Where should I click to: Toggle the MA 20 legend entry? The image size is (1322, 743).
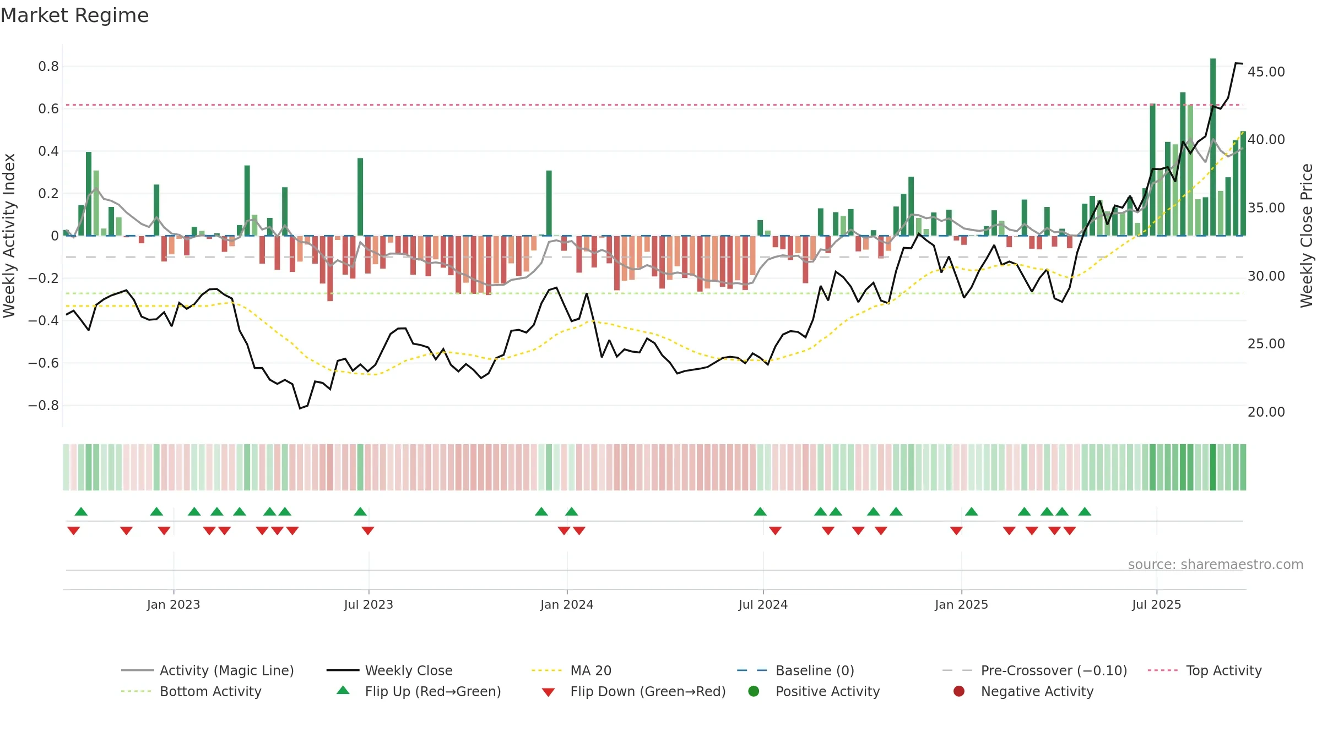point(571,670)
